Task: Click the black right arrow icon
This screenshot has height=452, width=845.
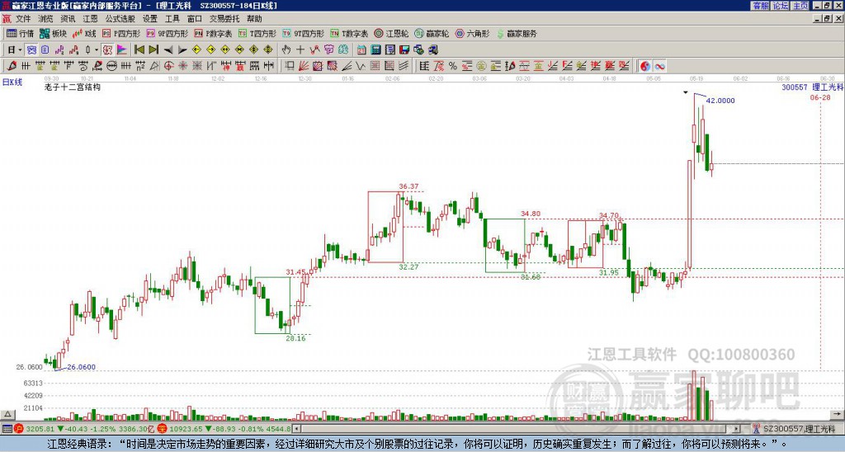Action: (x=182, y=50)
